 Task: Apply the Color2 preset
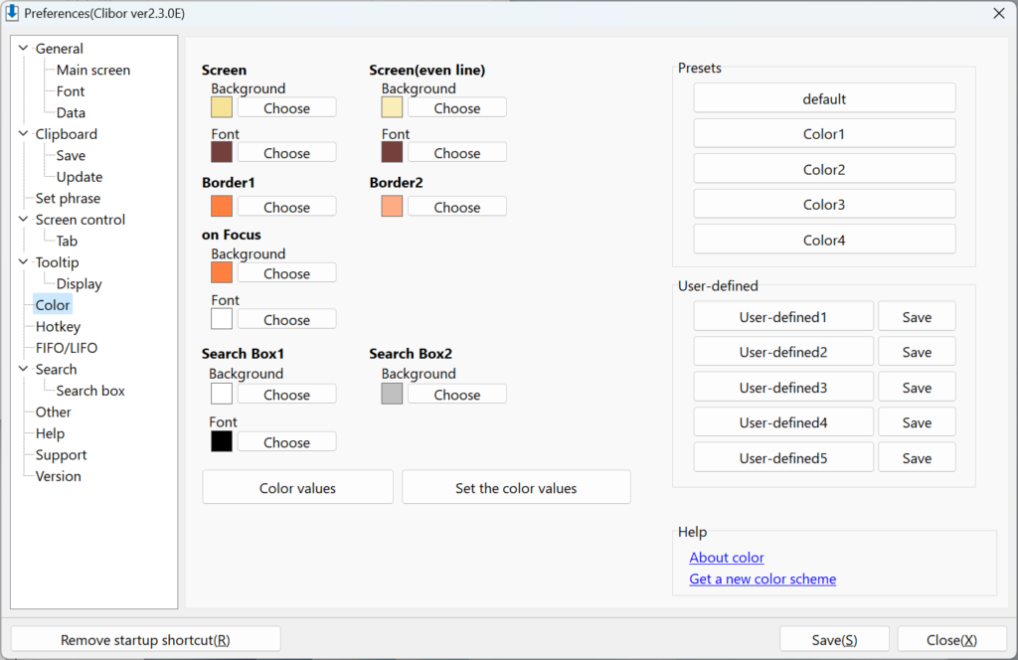[824, 169]
